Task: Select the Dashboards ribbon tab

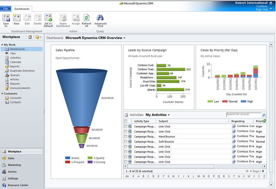Action: tap(22, 9)
